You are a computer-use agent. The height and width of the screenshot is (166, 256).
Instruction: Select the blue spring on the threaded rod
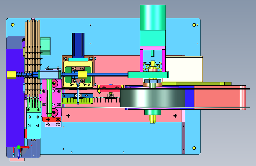[x=24, y=75]
